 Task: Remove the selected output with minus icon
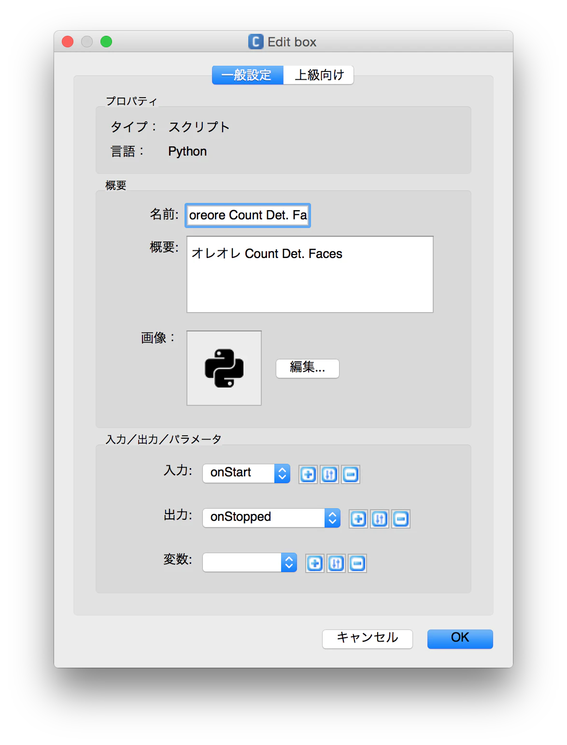pos(401,519)
